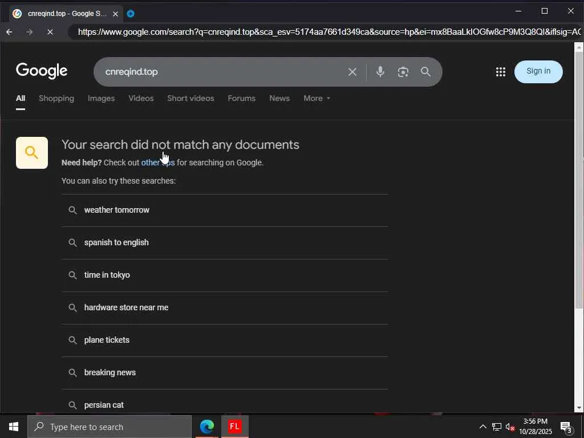
Task: Select the cnreqind.top Google Search tab
Action: coord(65,14)
